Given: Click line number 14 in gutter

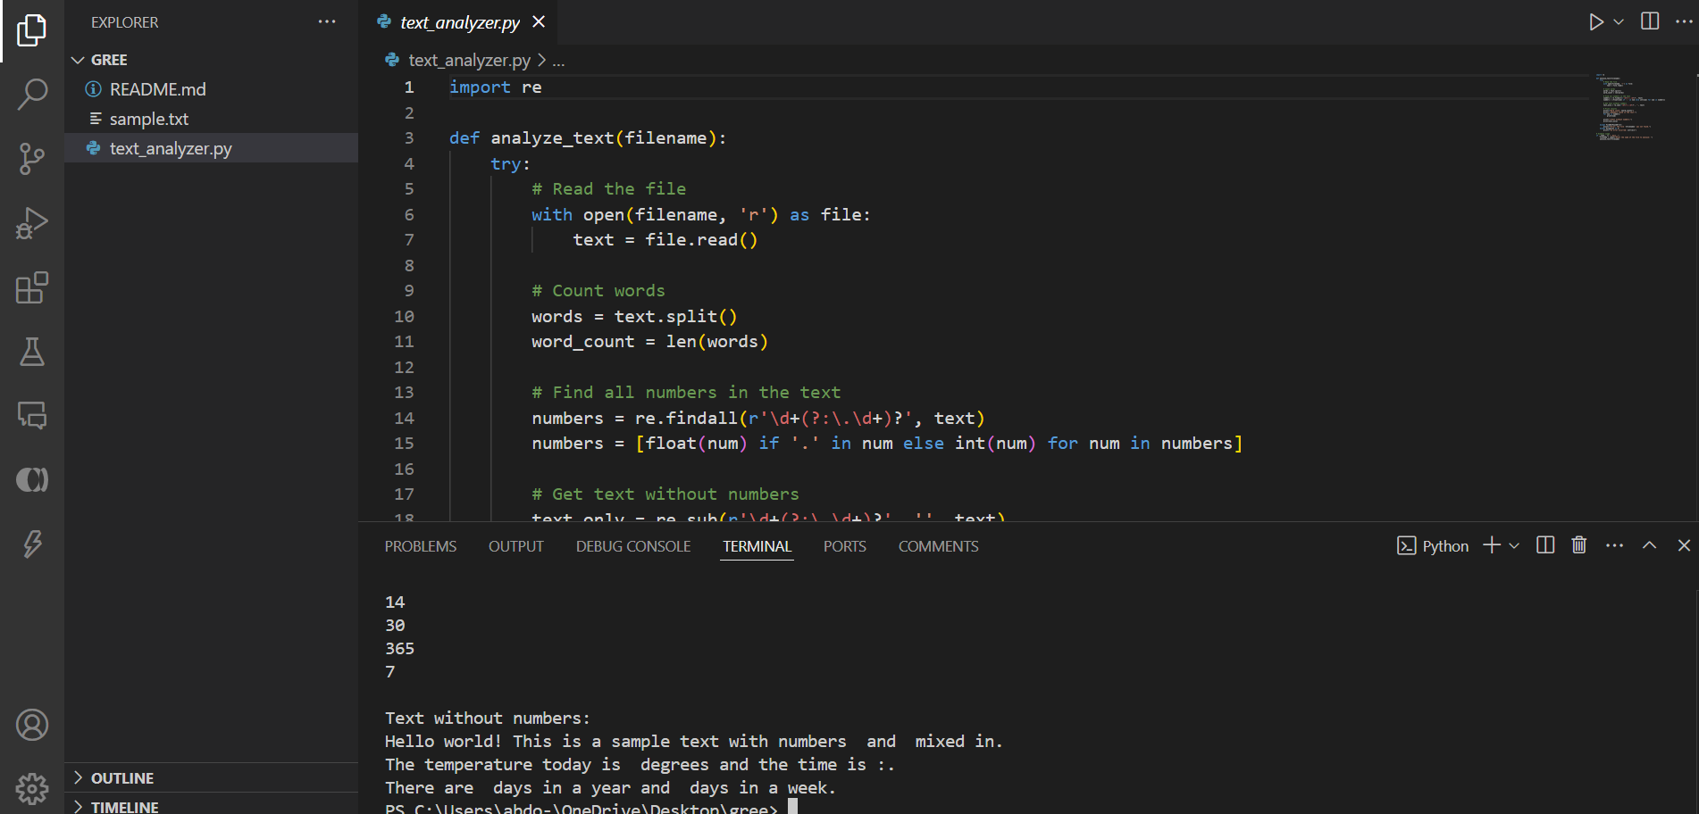Looking at the screenshot, I should [404, 418].
